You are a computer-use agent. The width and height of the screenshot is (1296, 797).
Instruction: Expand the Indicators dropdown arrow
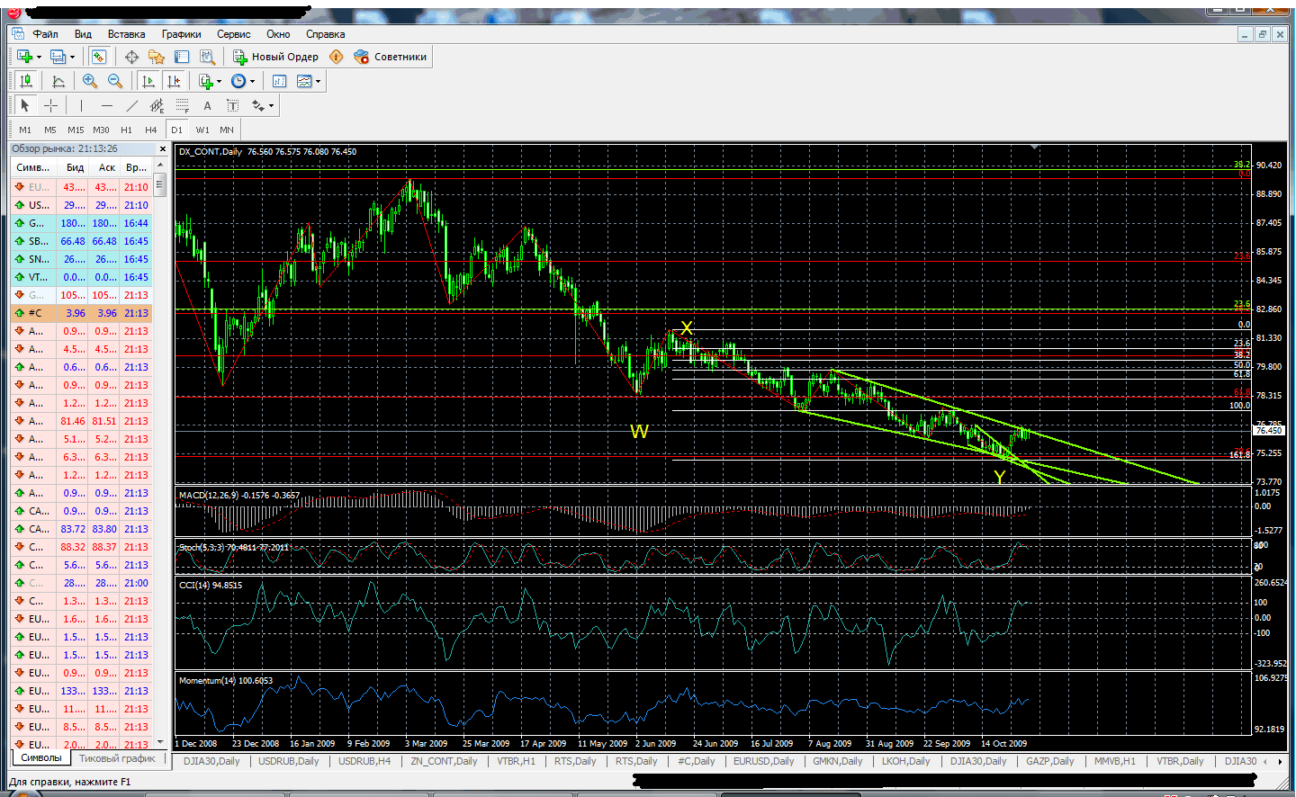click(x=219, y=81)
